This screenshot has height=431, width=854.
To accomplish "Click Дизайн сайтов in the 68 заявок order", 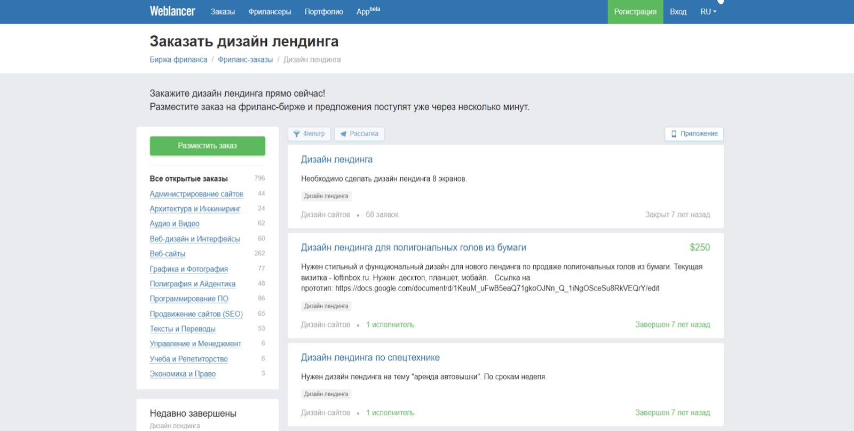I will 326,215.
